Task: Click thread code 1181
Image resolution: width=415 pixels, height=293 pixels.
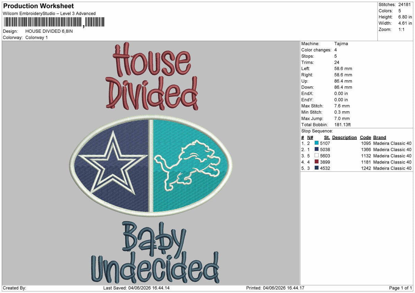Action: point(366,162)
